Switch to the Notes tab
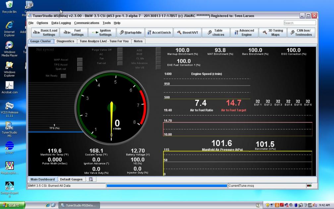This screenshot has height=209, width=334. click(x=138, y=41)
